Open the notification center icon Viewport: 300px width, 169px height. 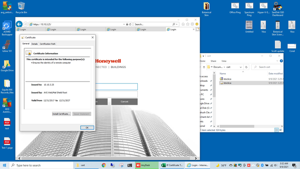pos(294,165)
